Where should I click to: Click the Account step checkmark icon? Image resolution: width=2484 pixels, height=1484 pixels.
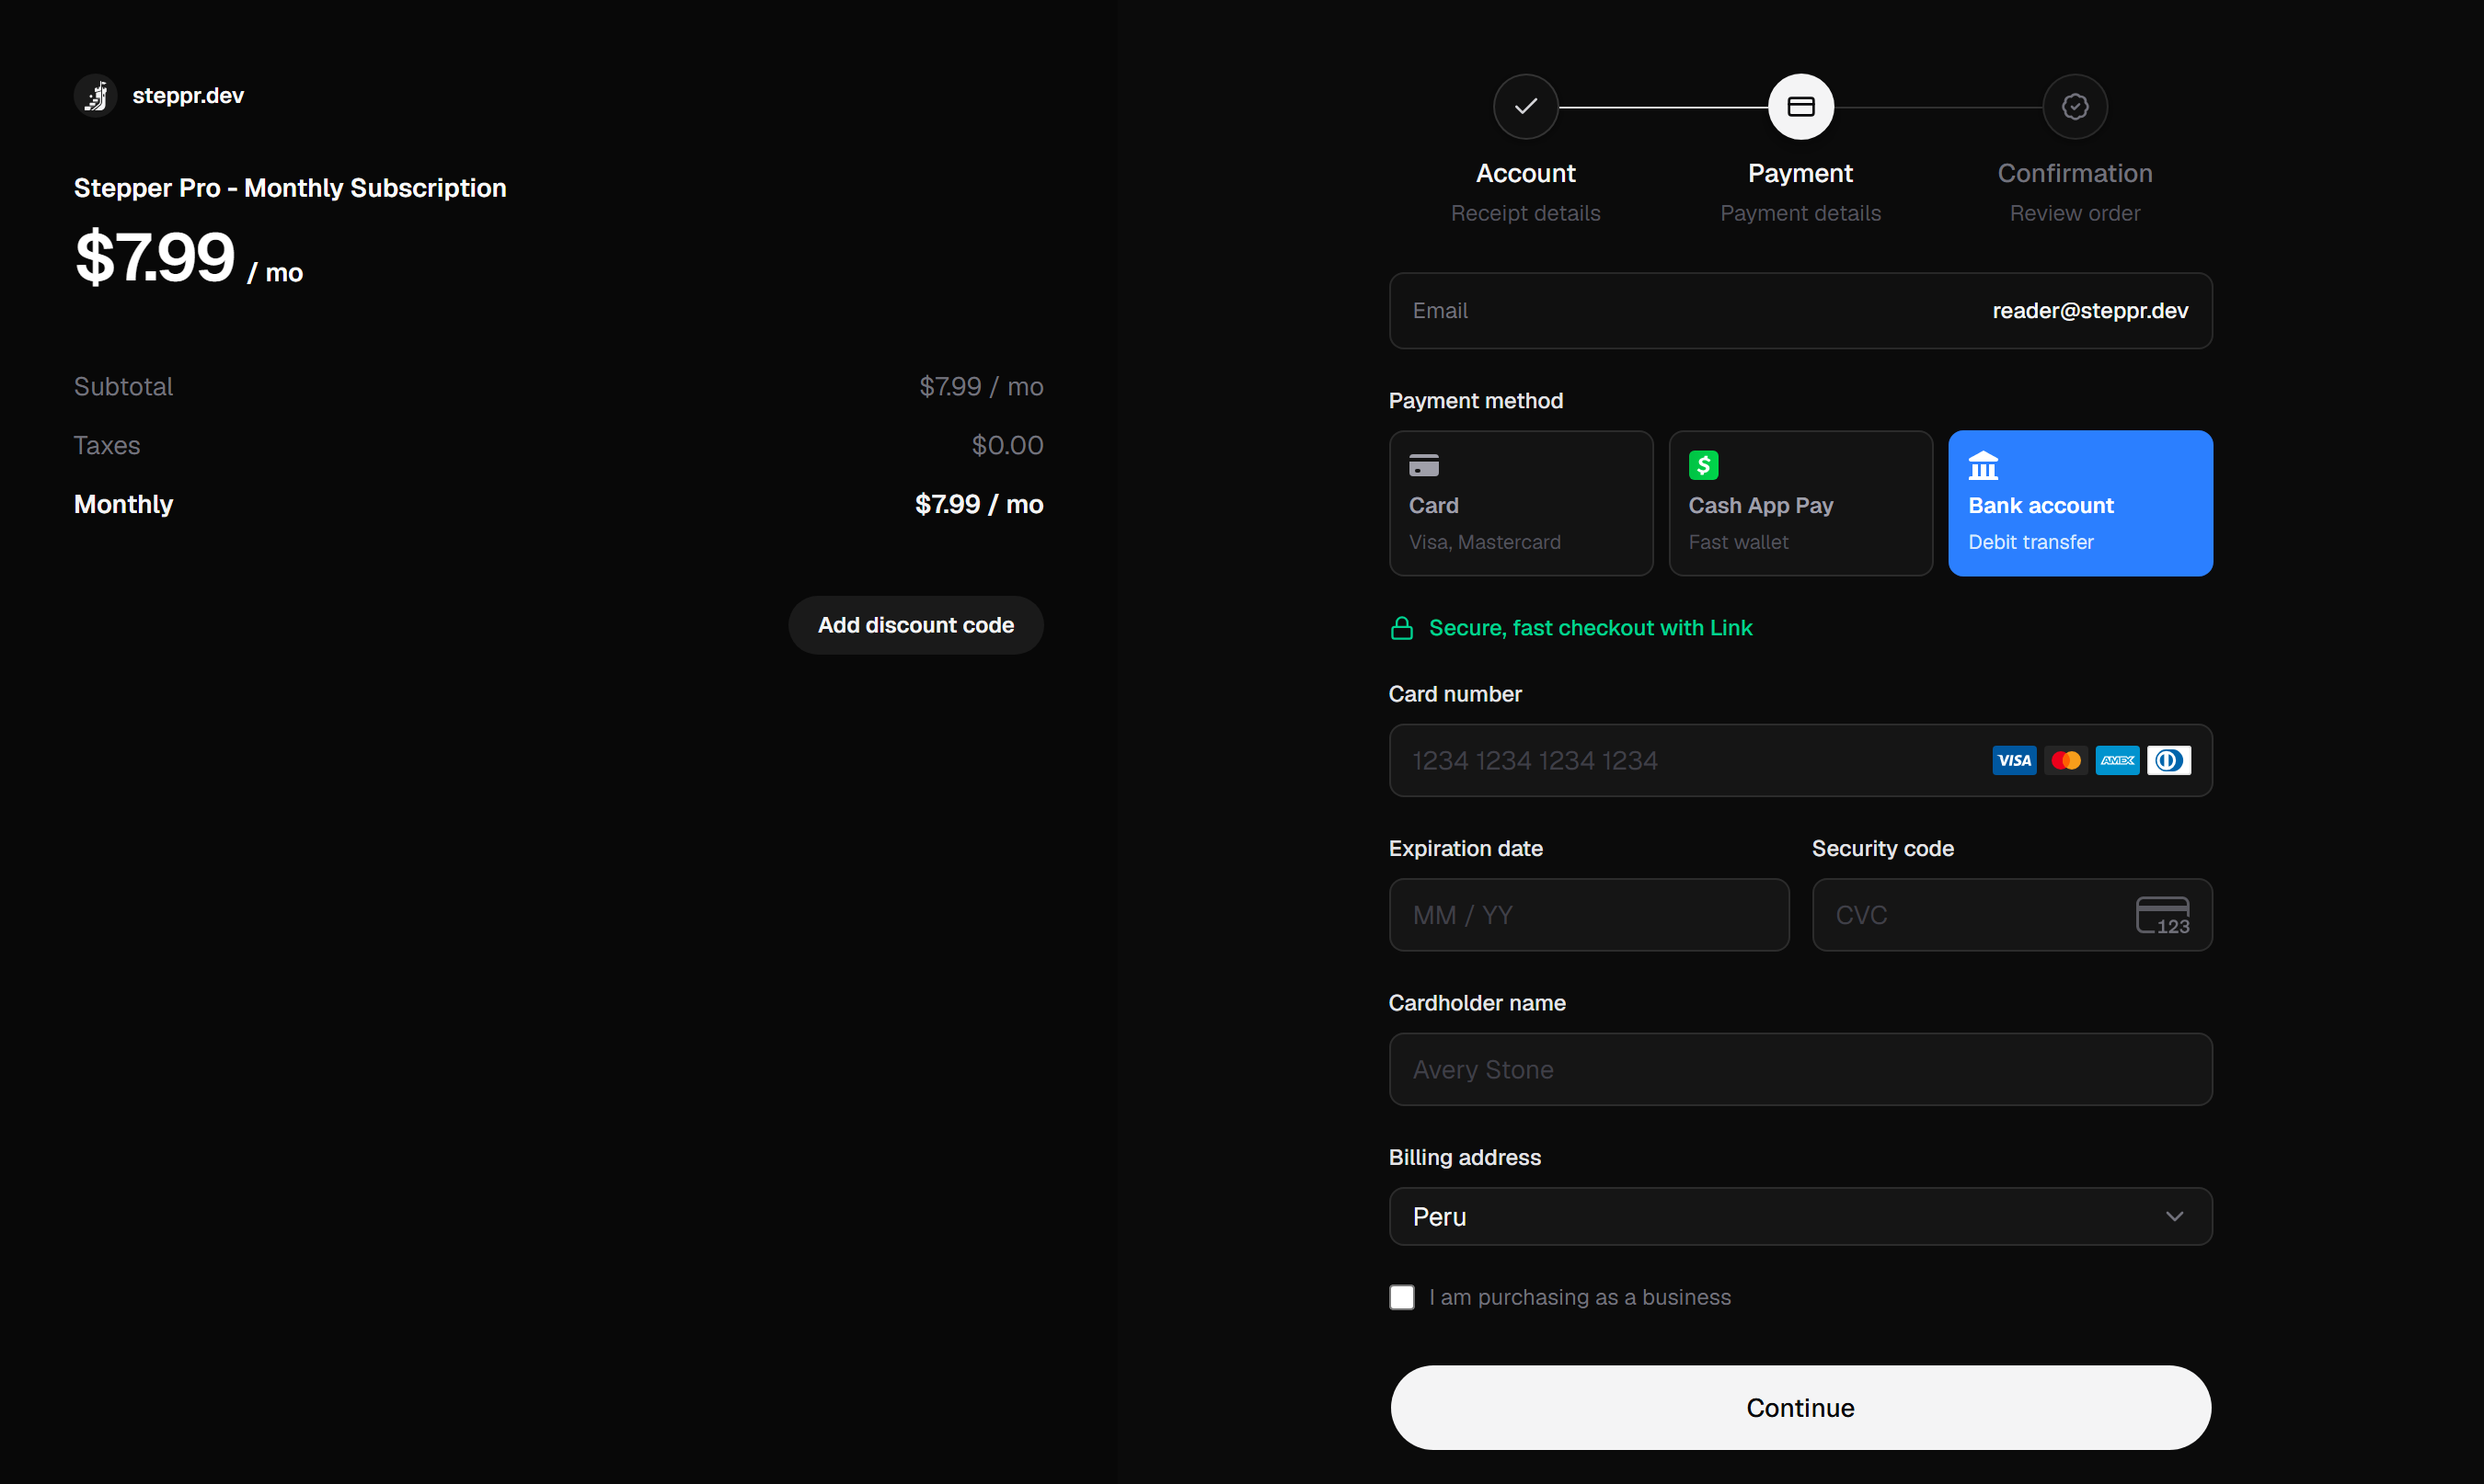[1525, 106]
